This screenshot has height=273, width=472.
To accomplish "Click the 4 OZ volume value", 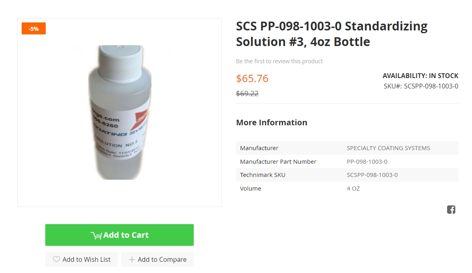I will point(353,189).
